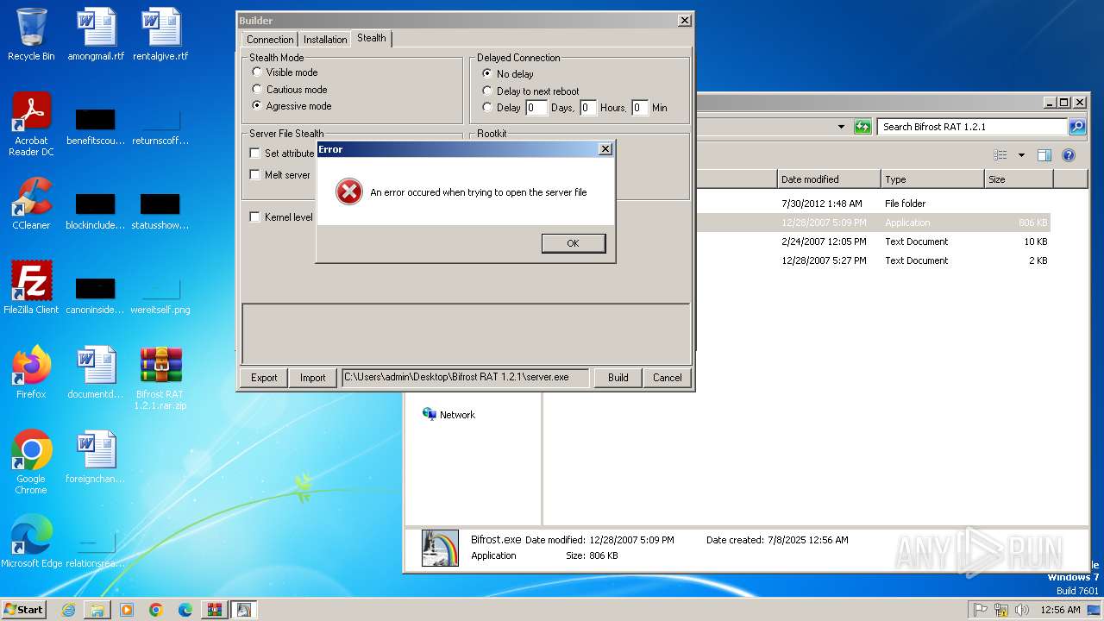Image resolution: width=1104 pixels, height=621 pixels.
Task: Open canoninside file on desktop
Action: [x=96, y=293]
